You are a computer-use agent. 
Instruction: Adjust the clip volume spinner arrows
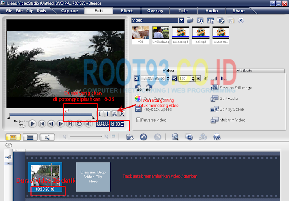coord(193,79)
